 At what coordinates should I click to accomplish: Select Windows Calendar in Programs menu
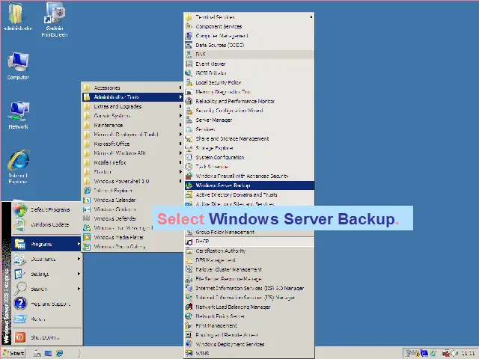(132, 200)
